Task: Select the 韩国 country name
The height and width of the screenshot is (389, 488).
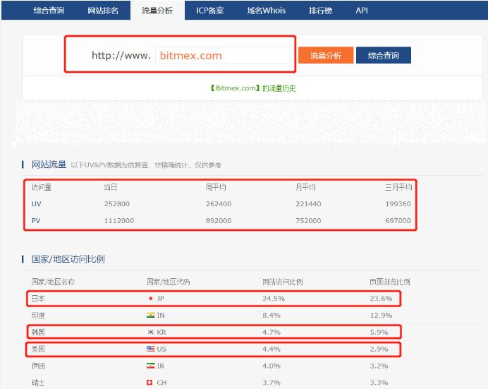Action: point(38,332)
